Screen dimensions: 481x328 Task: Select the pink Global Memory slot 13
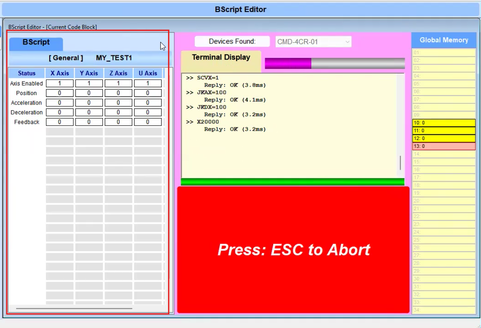pos(444,146)
